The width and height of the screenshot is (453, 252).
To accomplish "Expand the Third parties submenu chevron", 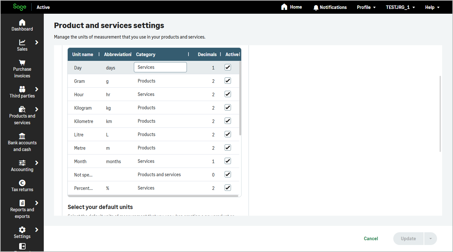I will tap(37, 89).
